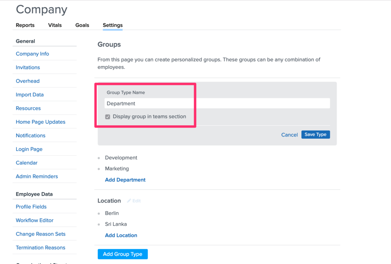Open Home Page Updates settings

pyautogui.click(x=40, y=122)
